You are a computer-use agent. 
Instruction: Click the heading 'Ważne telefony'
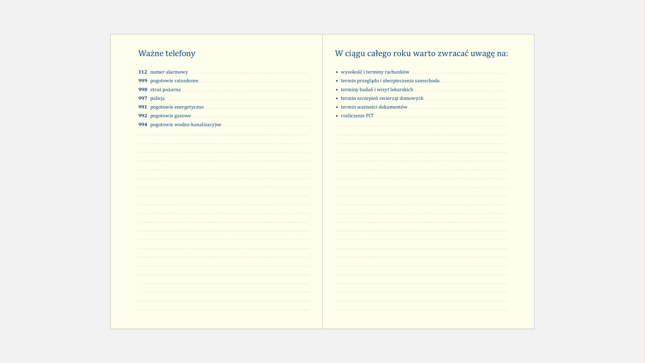click(167, 53)
